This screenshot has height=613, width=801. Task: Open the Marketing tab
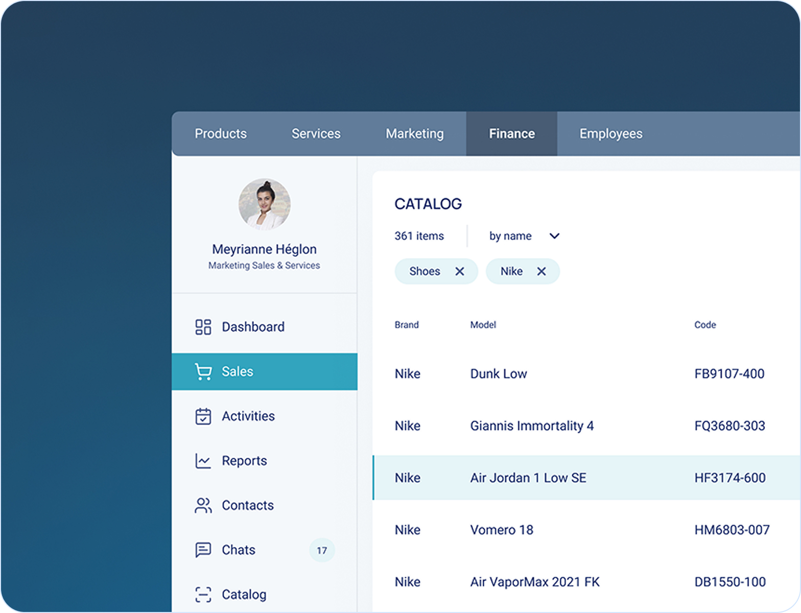tap(415, 134)
